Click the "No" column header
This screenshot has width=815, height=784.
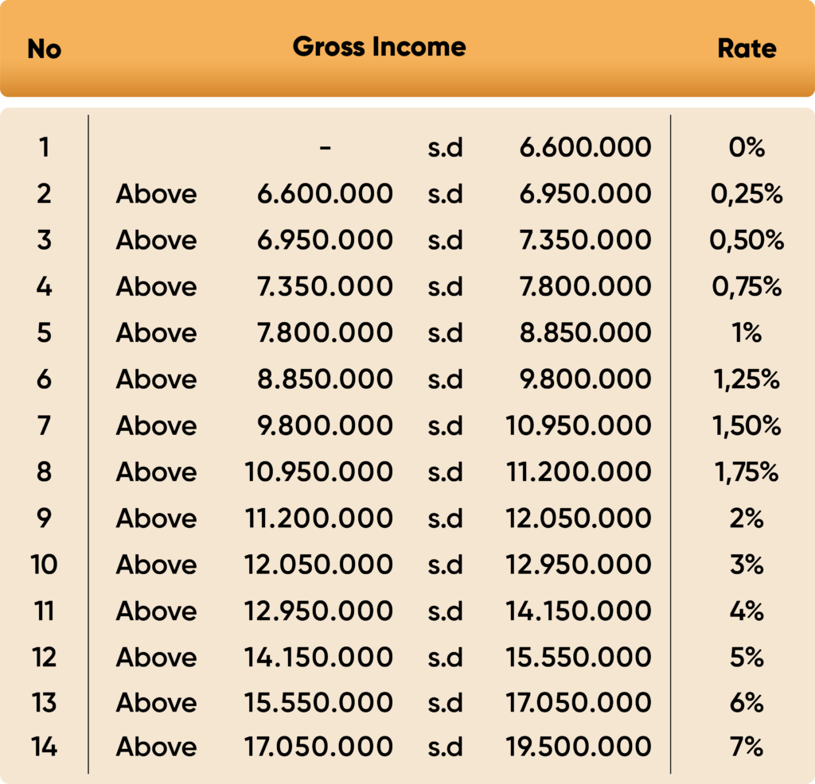(45, 49)
